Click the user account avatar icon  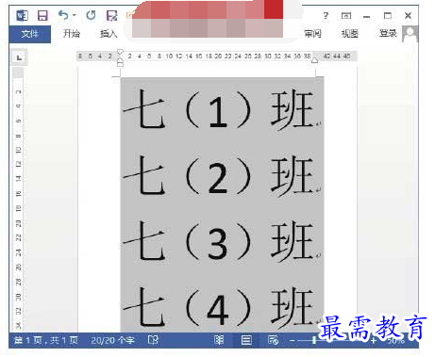click(410, 34)
